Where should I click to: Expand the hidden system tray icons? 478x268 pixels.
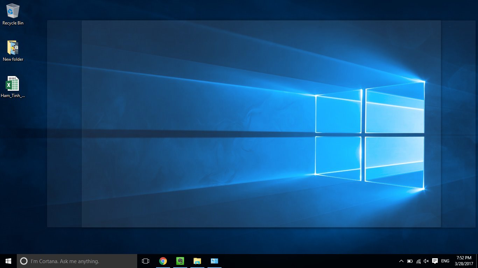pyautogui.click(x=401, y=261)
